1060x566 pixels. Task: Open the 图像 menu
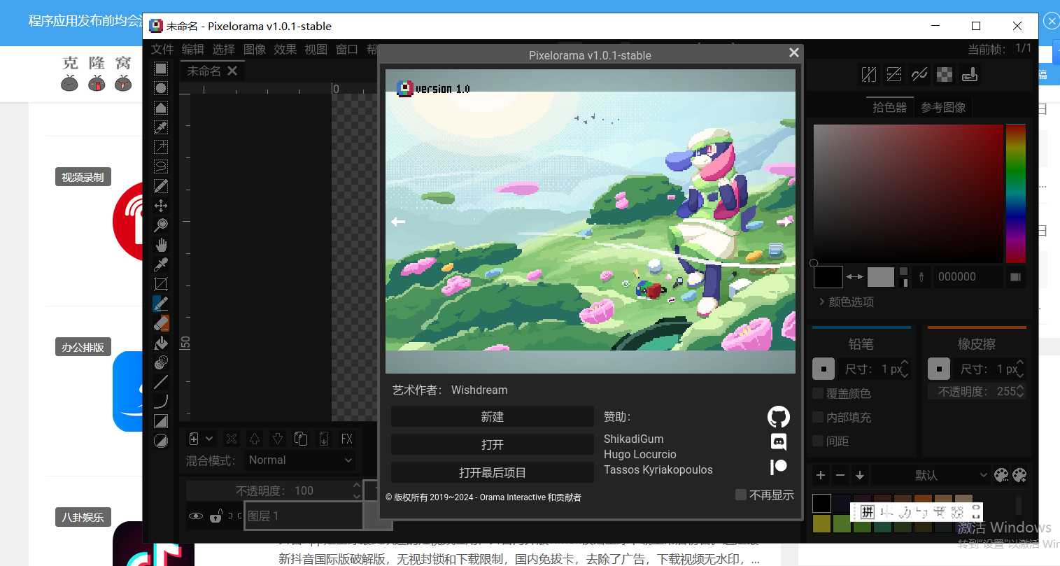pos(255,49)
